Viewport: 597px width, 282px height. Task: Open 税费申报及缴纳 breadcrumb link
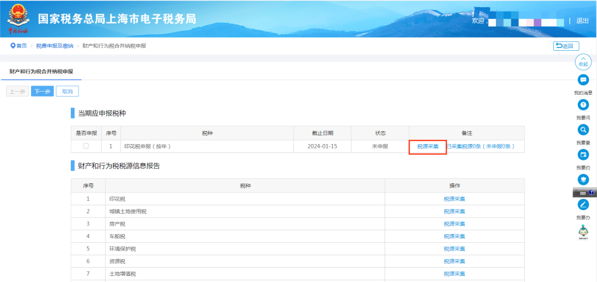[54, 46]
